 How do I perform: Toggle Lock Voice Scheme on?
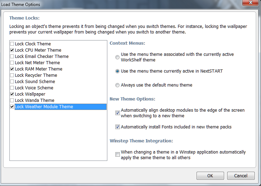[12, 88]
